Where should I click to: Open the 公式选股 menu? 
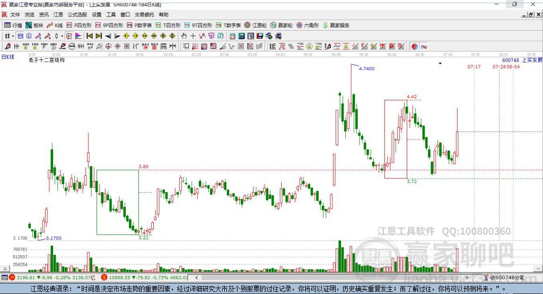coord(77,14)
